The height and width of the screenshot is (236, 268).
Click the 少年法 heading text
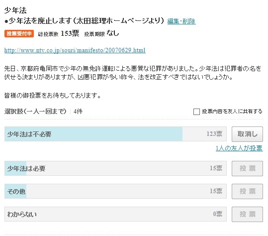point(15,10)
